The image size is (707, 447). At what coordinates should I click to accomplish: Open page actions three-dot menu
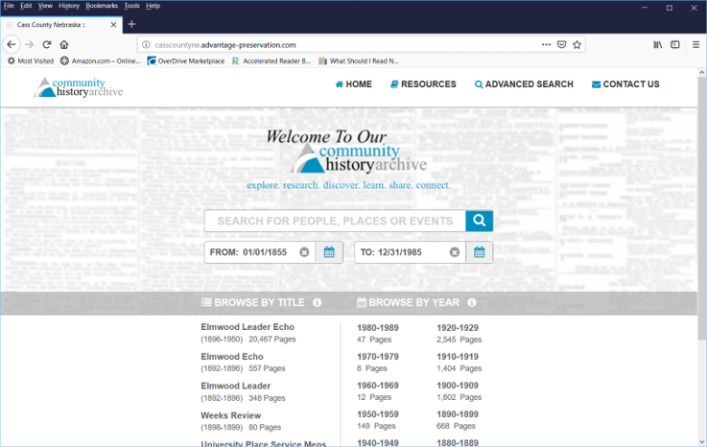point(546,45)
